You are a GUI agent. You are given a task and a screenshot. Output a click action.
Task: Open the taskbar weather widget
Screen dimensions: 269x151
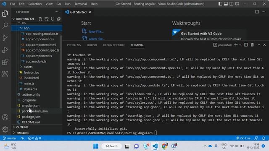coord(10,146)
